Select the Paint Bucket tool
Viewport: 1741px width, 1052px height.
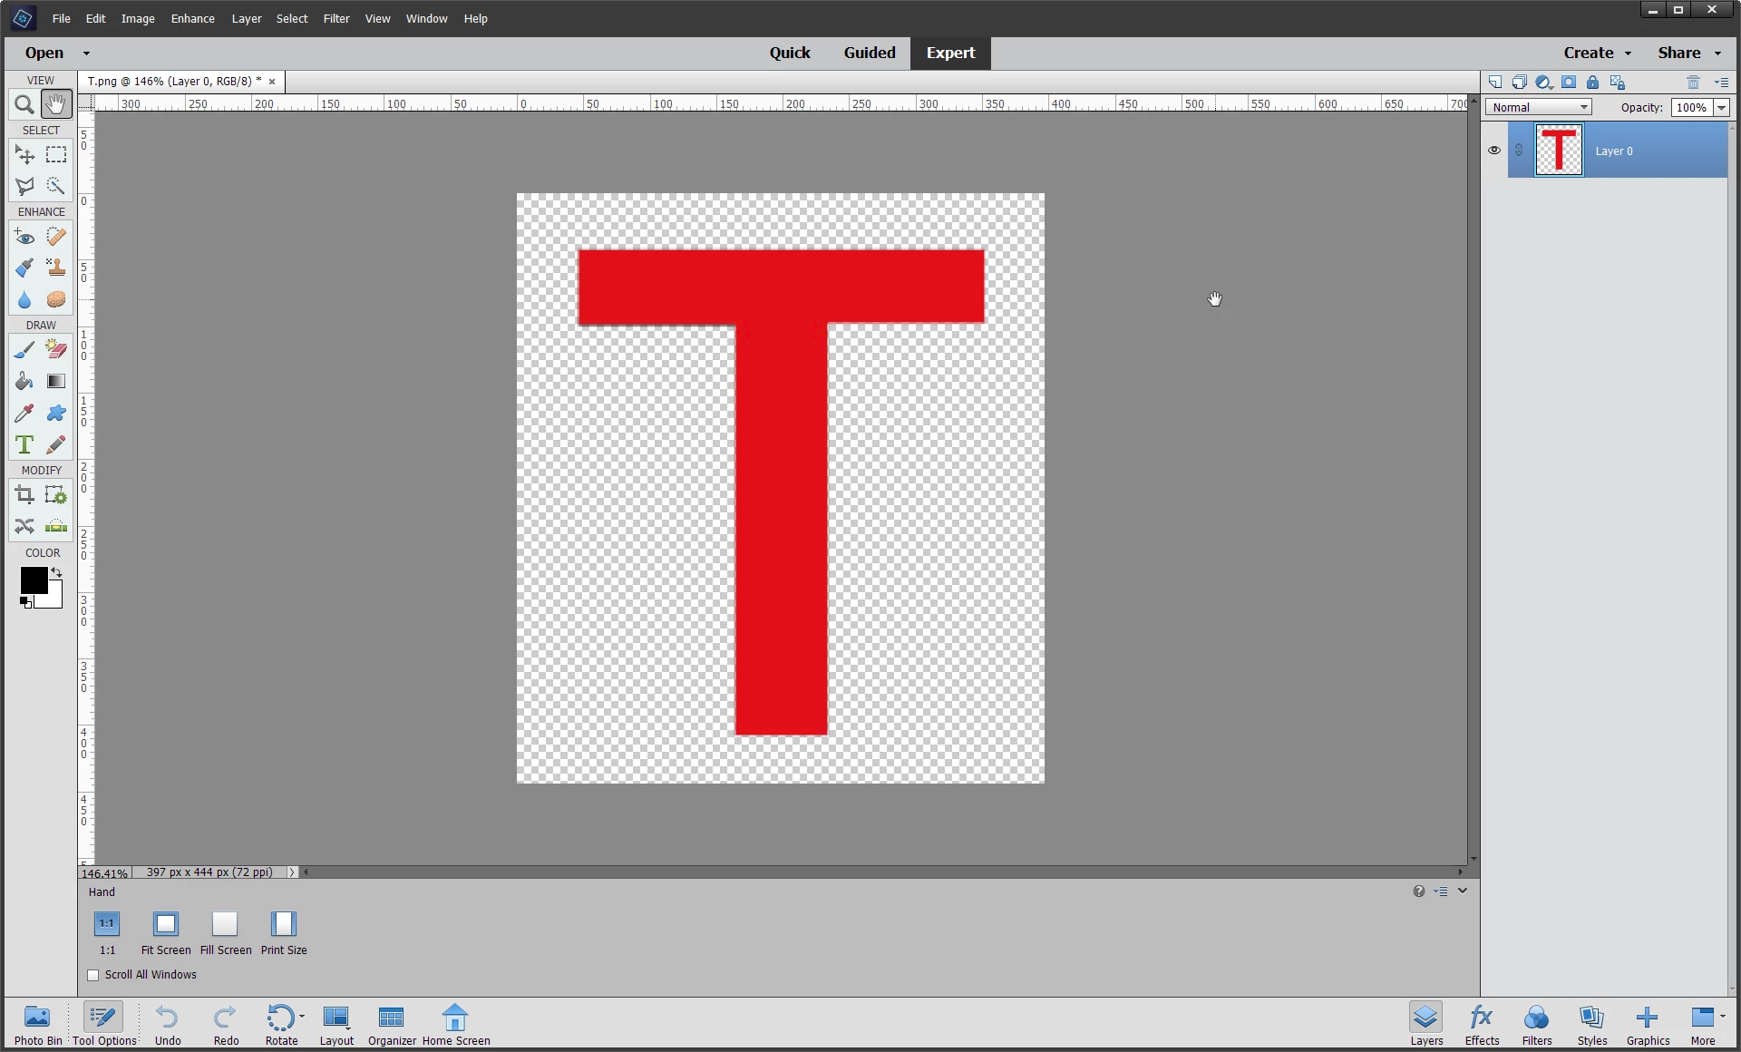click(24, 382)
